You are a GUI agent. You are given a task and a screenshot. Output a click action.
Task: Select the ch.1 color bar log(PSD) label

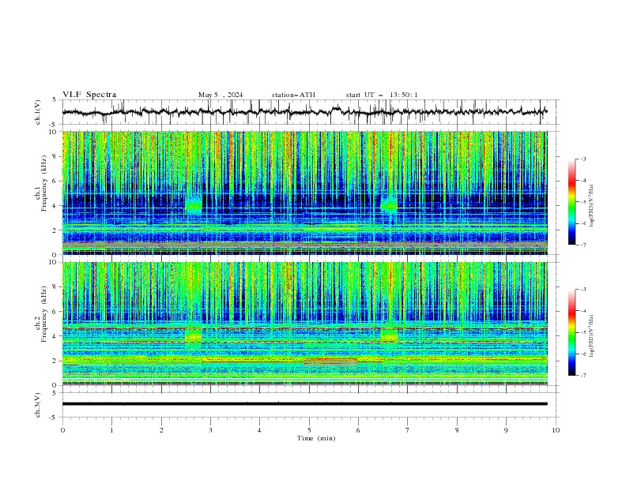(x=592, y=206)
